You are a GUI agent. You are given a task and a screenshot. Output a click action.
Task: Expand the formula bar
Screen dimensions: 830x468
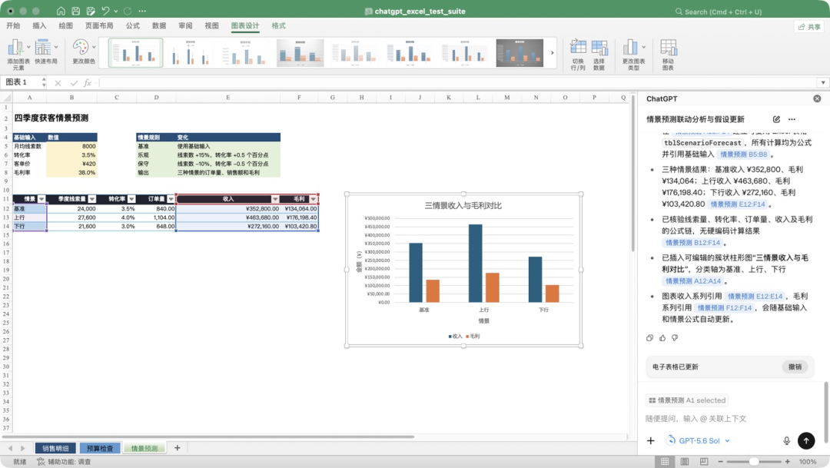point(822,82)
